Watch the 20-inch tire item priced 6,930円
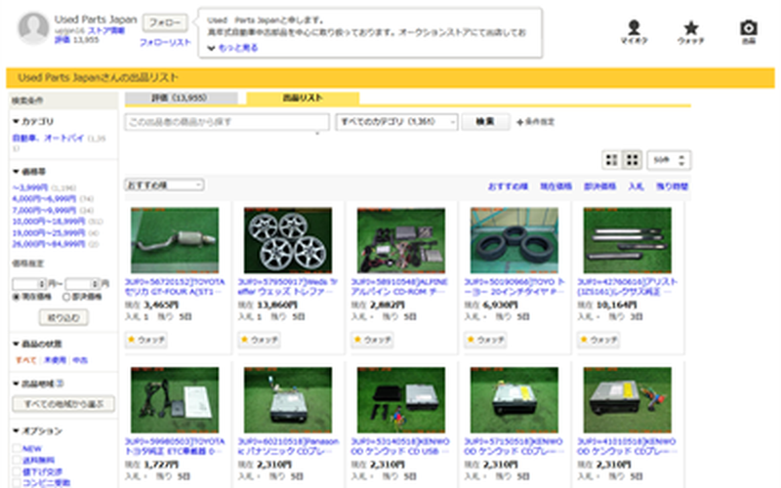 (x=485, y=340)
